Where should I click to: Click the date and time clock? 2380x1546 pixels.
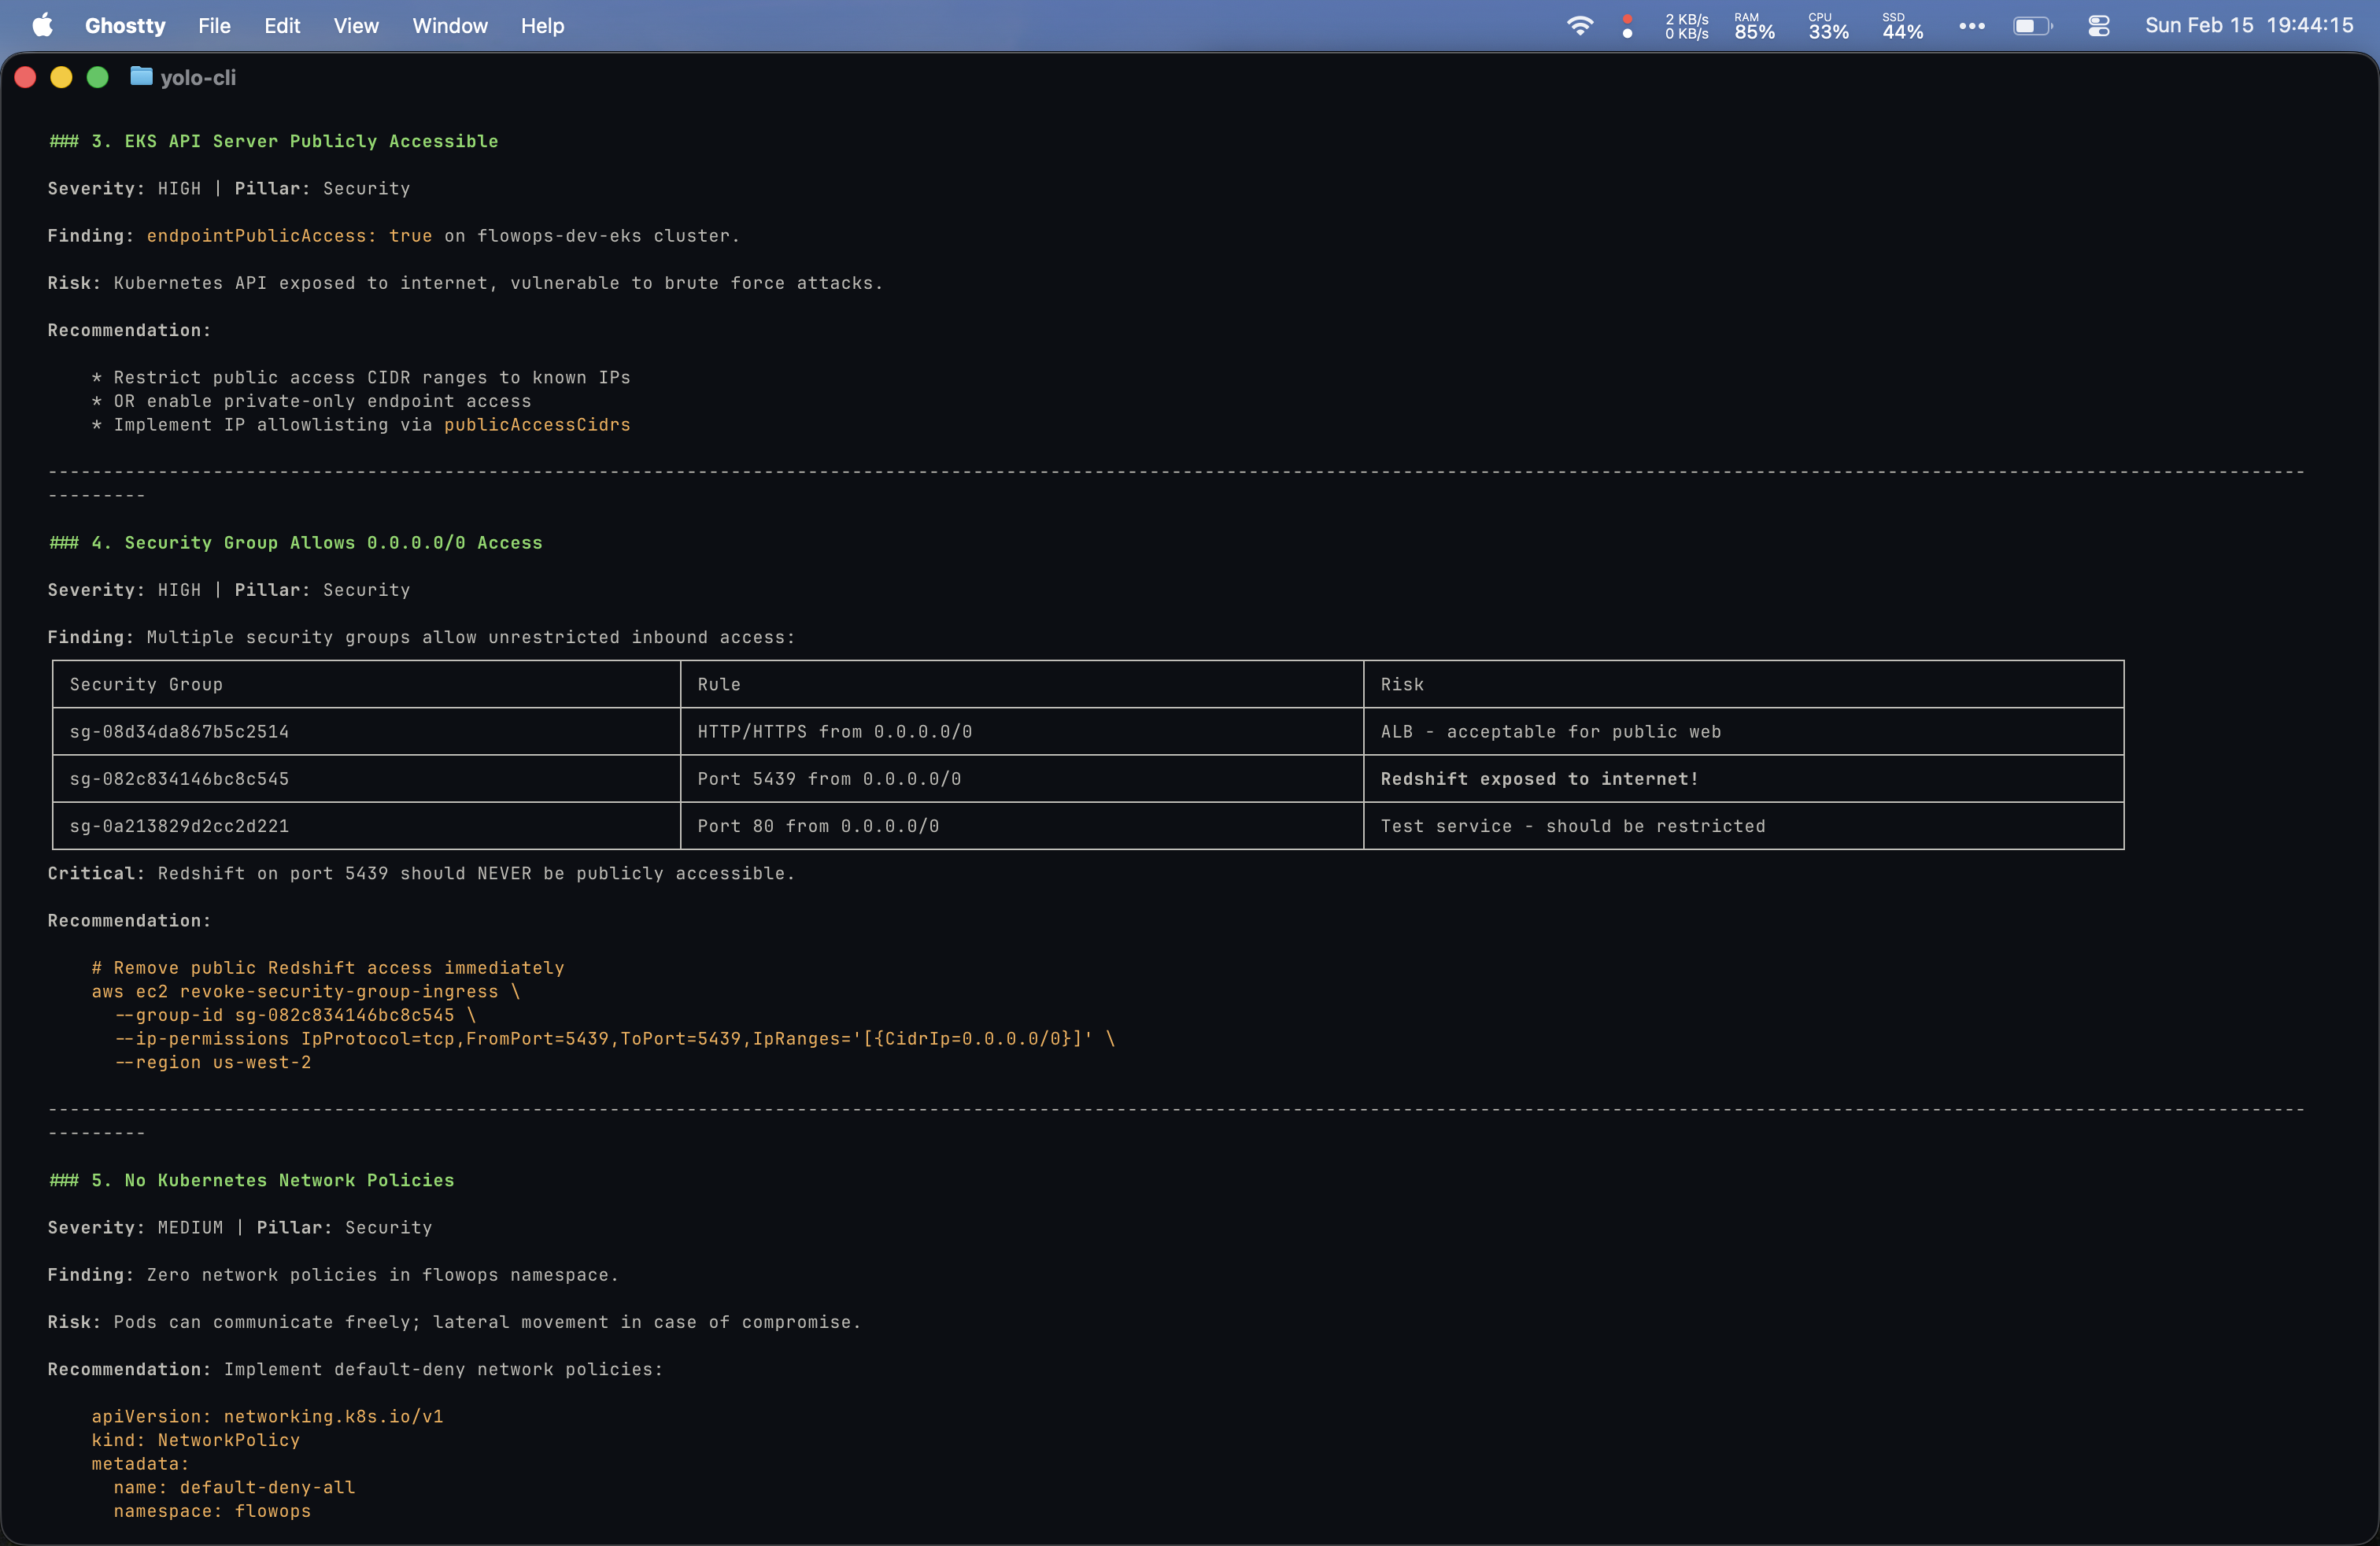(x=2248, y=25)
